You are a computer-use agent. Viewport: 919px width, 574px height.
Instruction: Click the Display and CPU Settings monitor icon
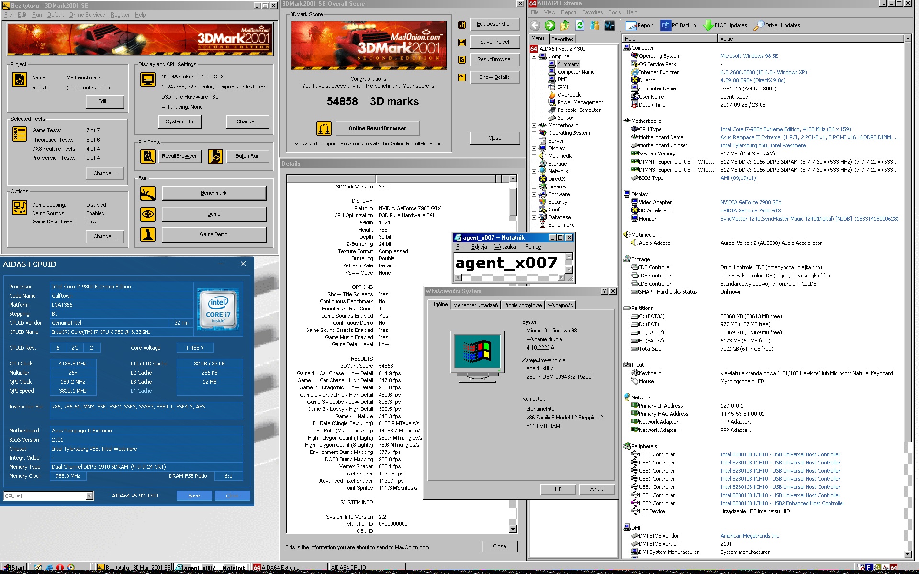(x=148, y=79)
